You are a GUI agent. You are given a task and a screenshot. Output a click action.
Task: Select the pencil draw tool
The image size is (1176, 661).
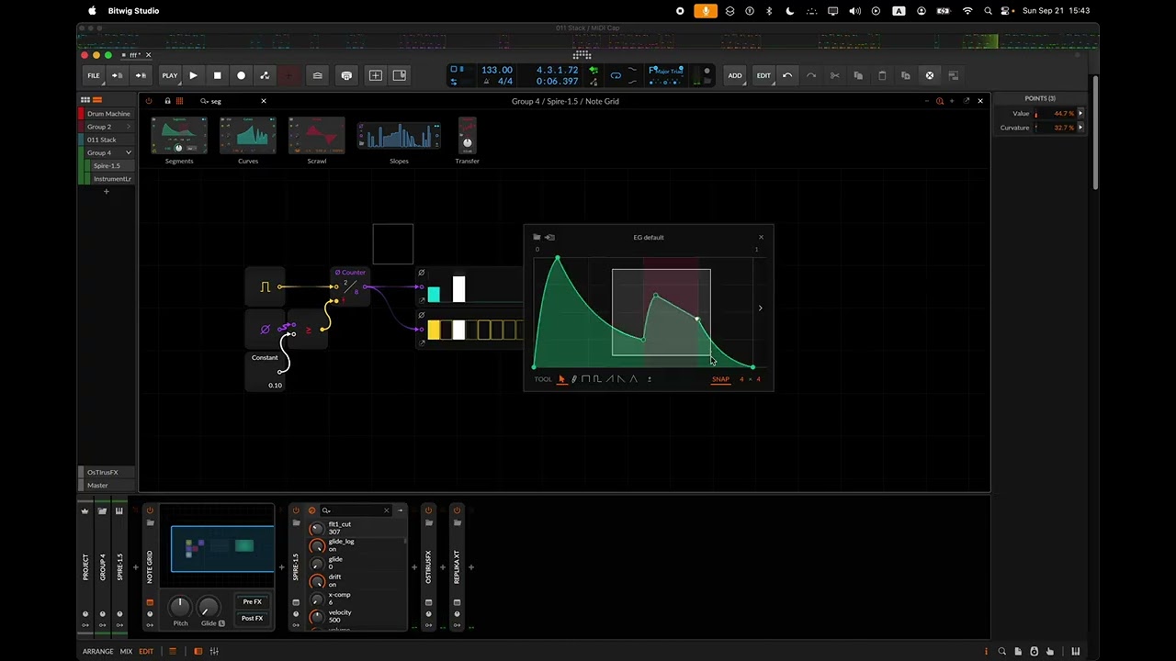pyautogui.click(x=574, y=379)
